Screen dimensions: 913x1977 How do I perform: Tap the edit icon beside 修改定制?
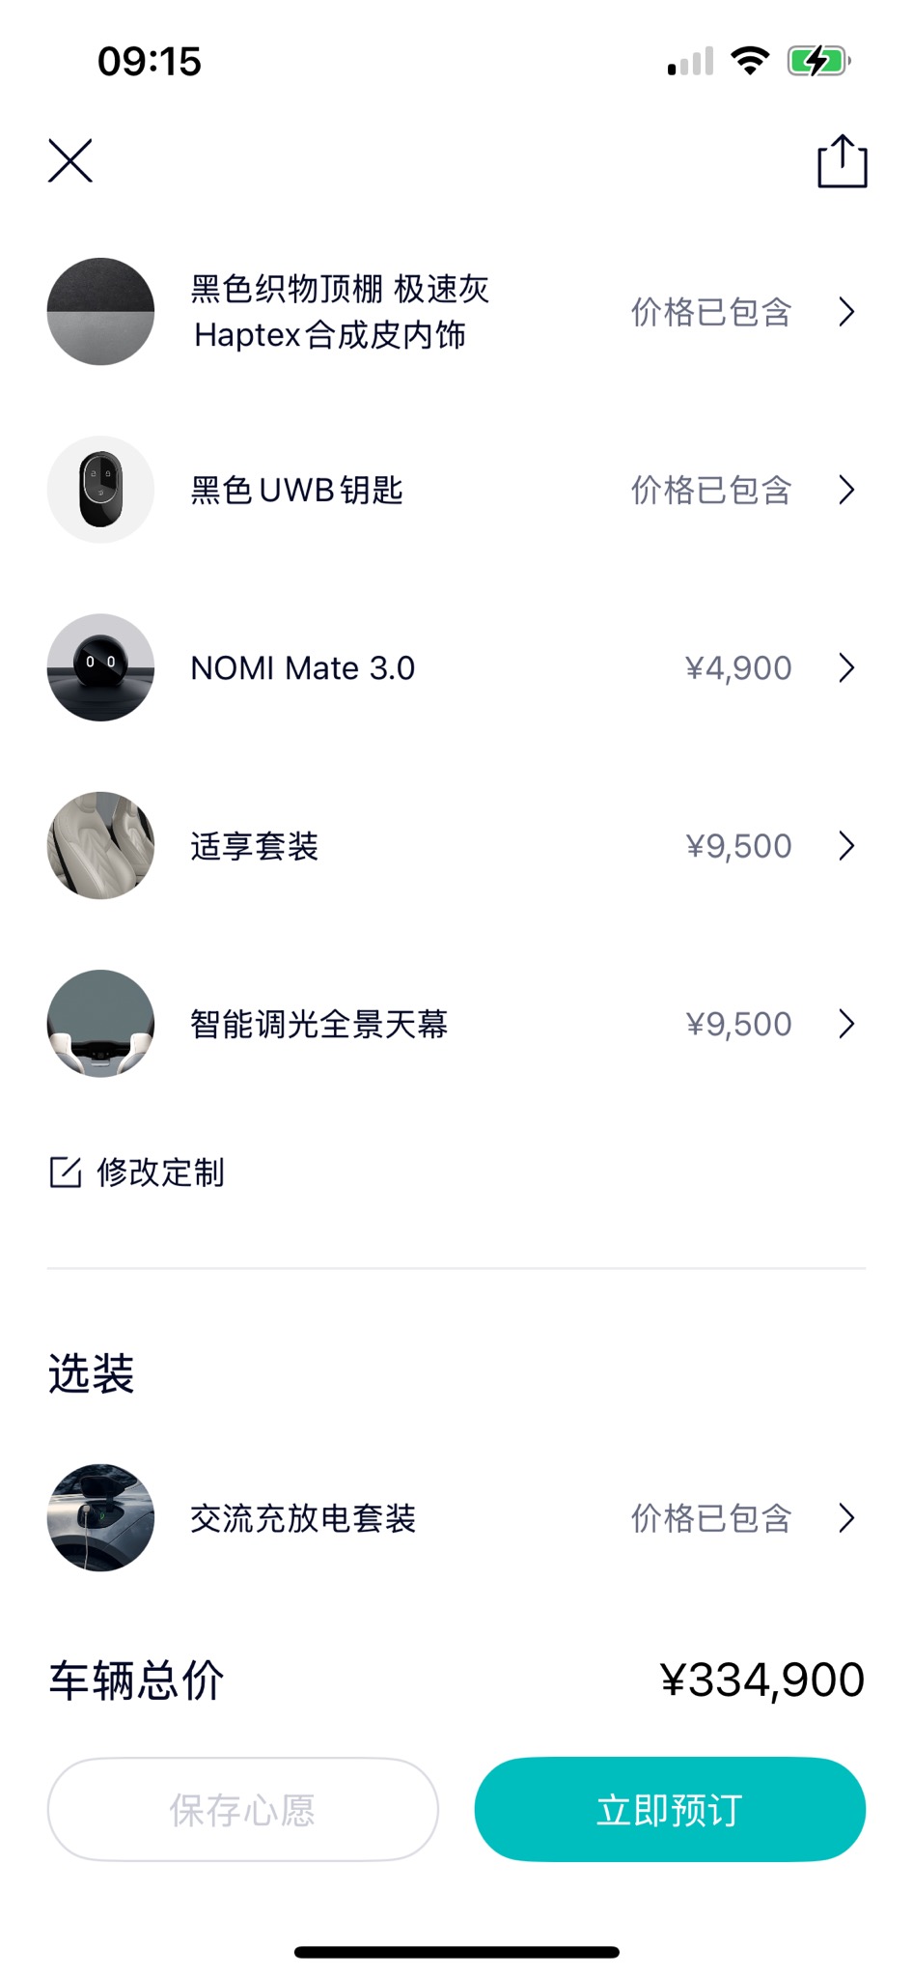(x=65, y=1172)
